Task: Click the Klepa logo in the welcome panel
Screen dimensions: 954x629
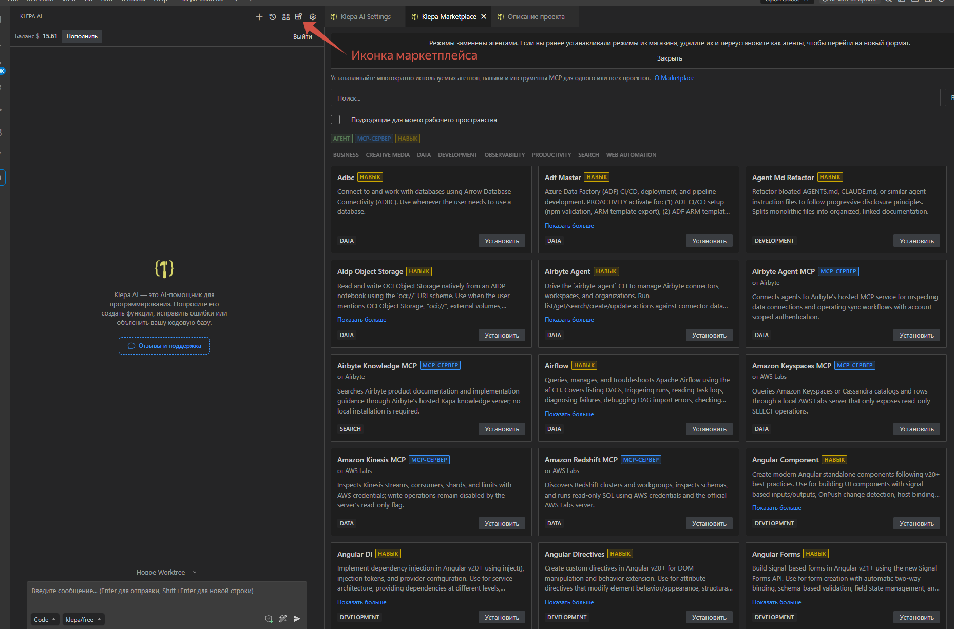Action: click(164, 268)
